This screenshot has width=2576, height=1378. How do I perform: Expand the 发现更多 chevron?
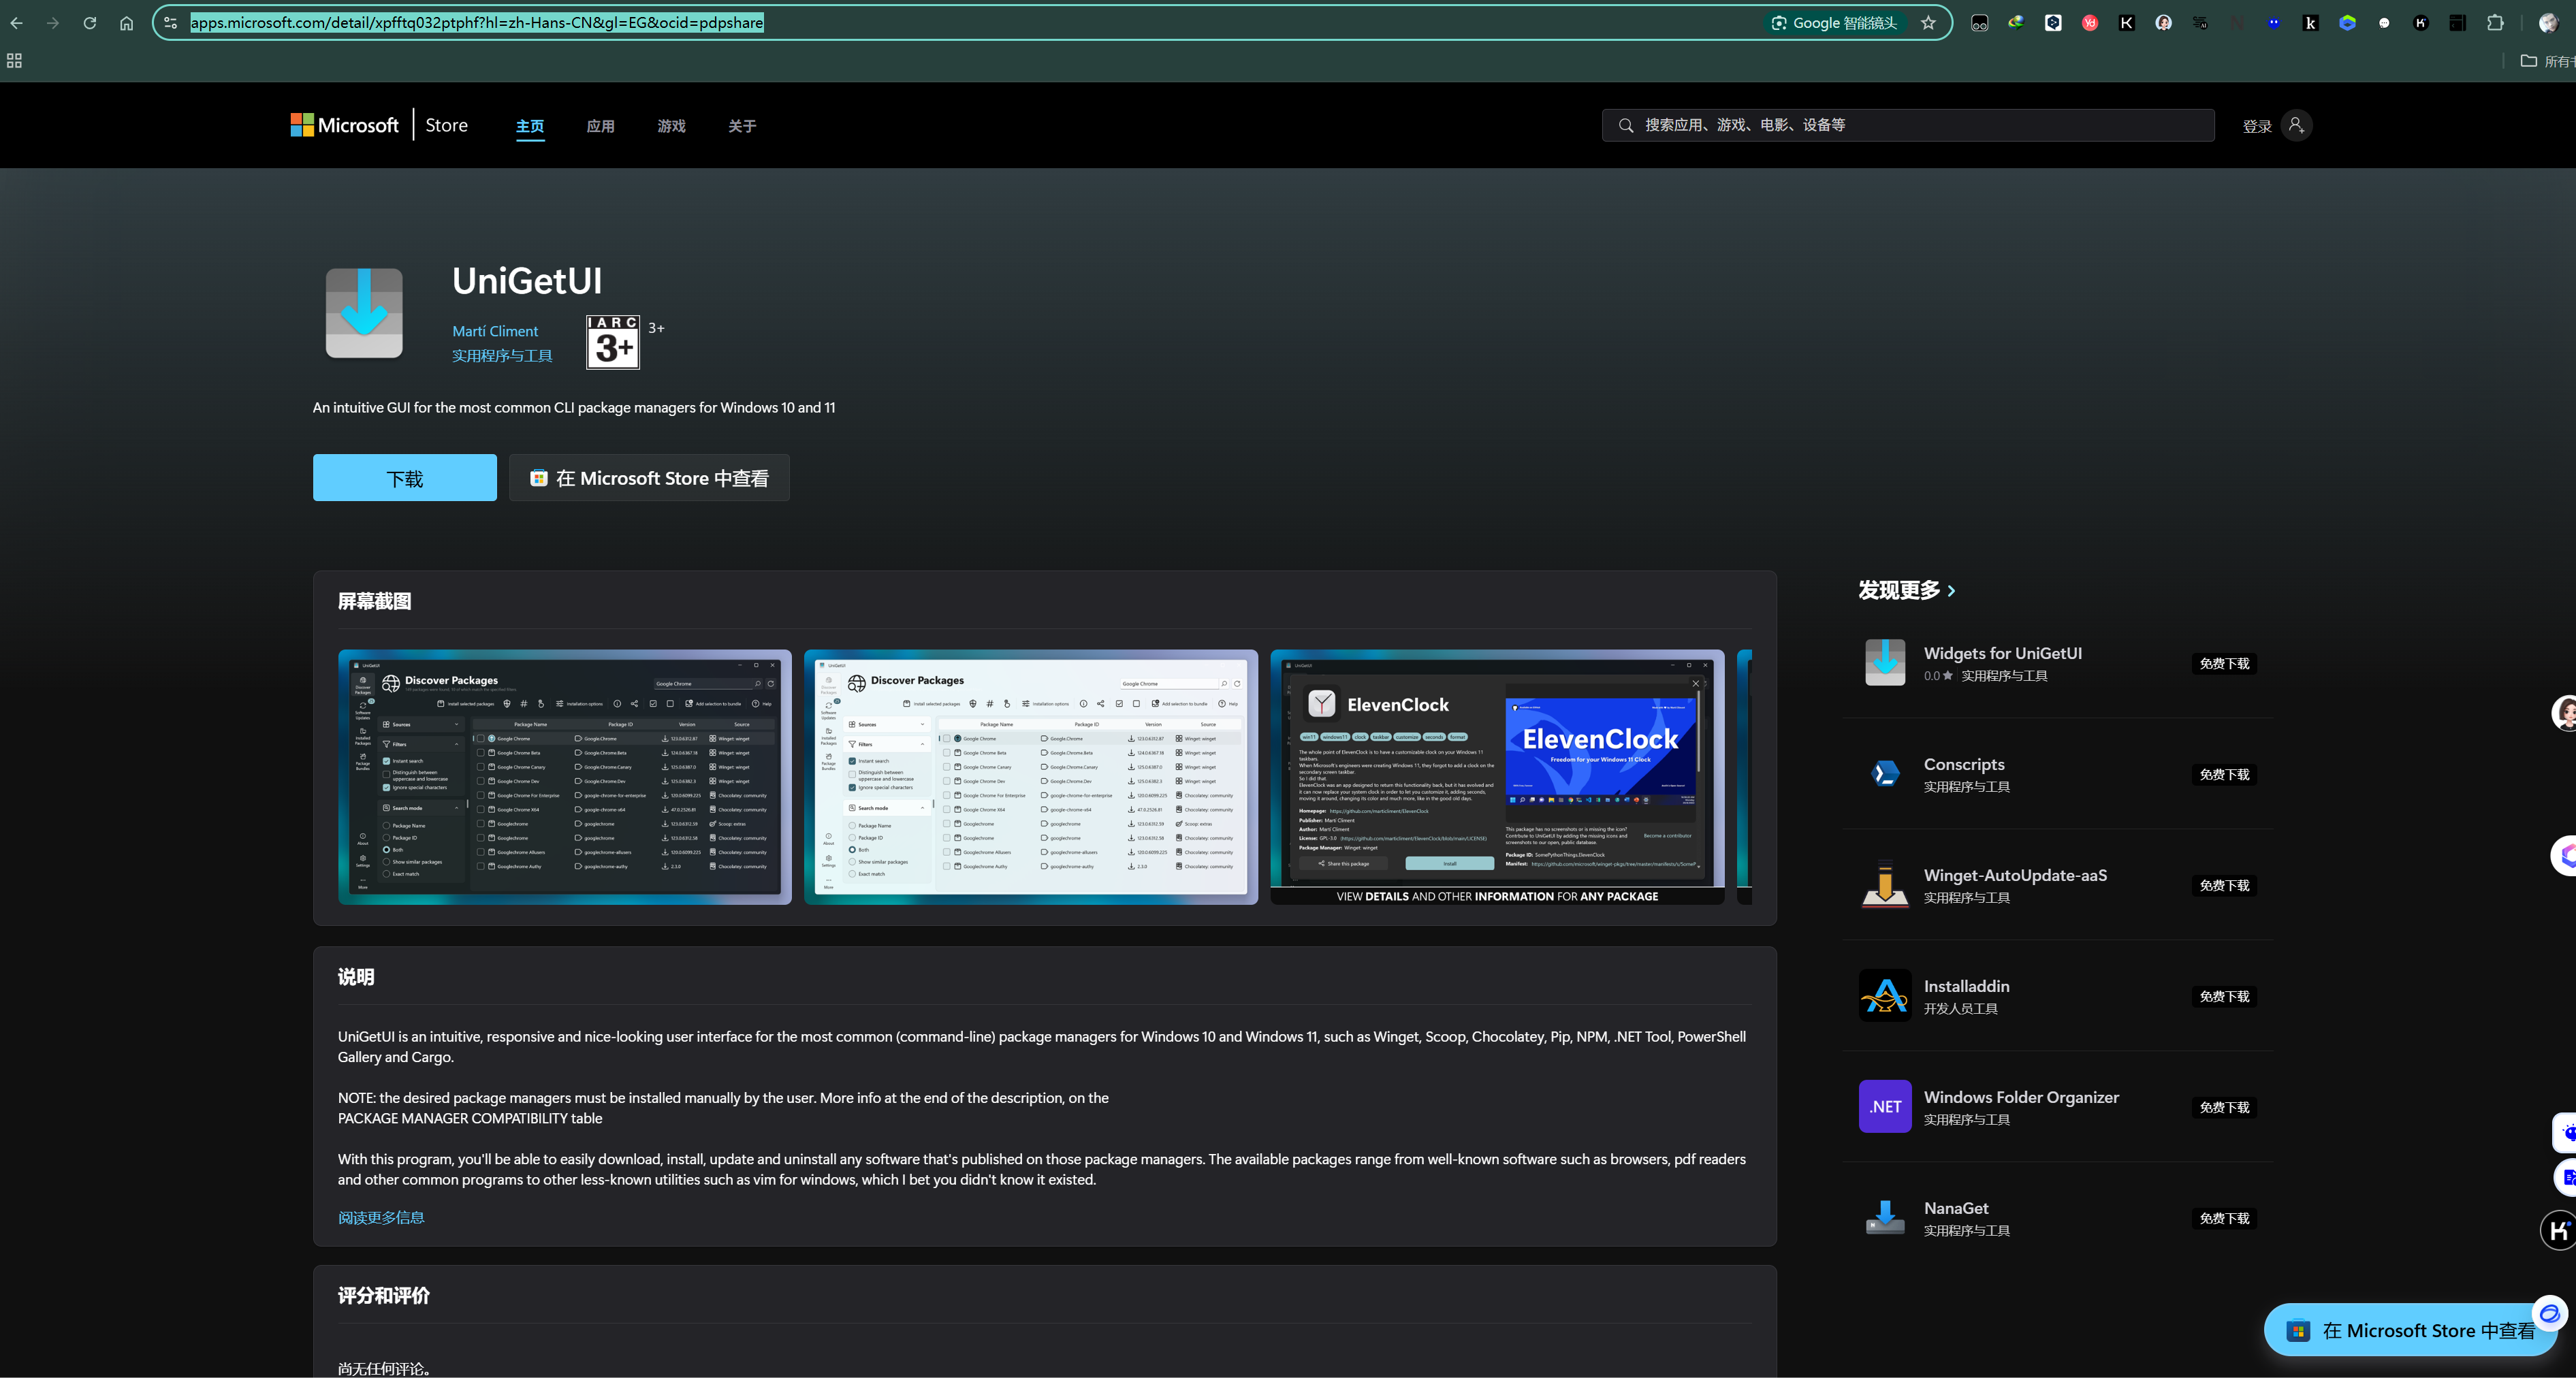tap(1951, 591)
